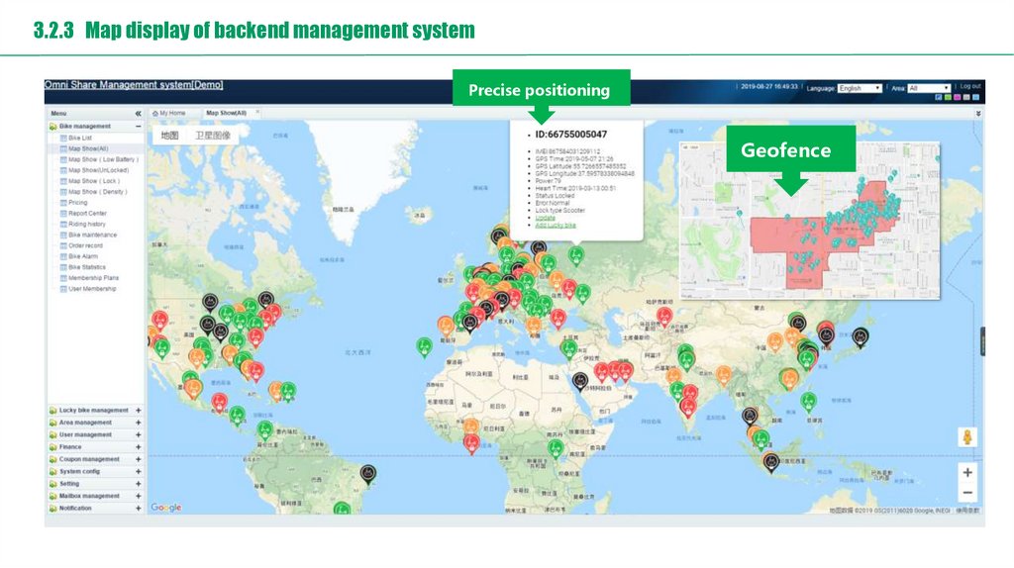This screenshot has width=1014, height=568.
Task: Click the Update link in bike popup
Action: (546, 218)
